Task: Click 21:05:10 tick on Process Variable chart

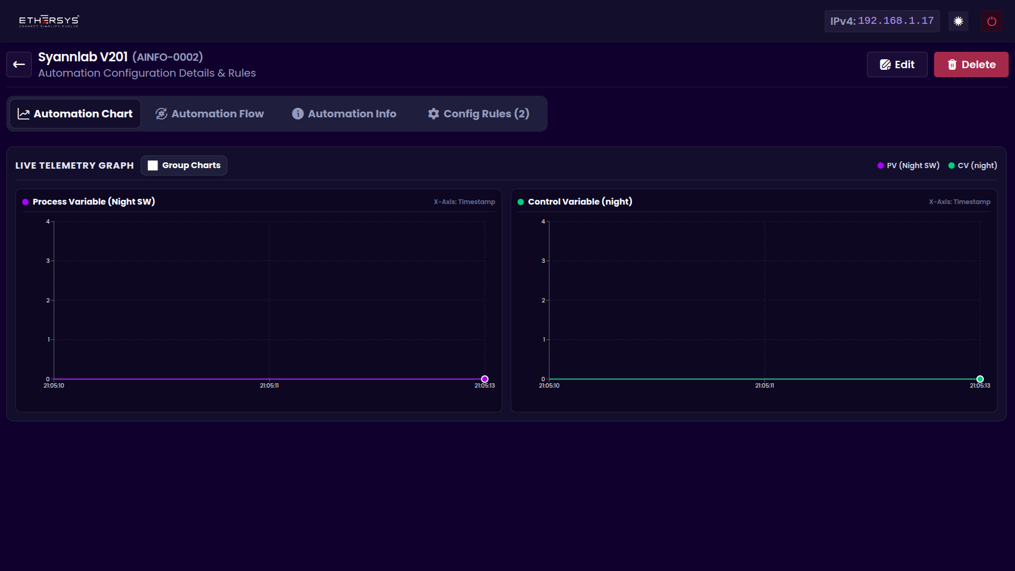Action: 54,385
